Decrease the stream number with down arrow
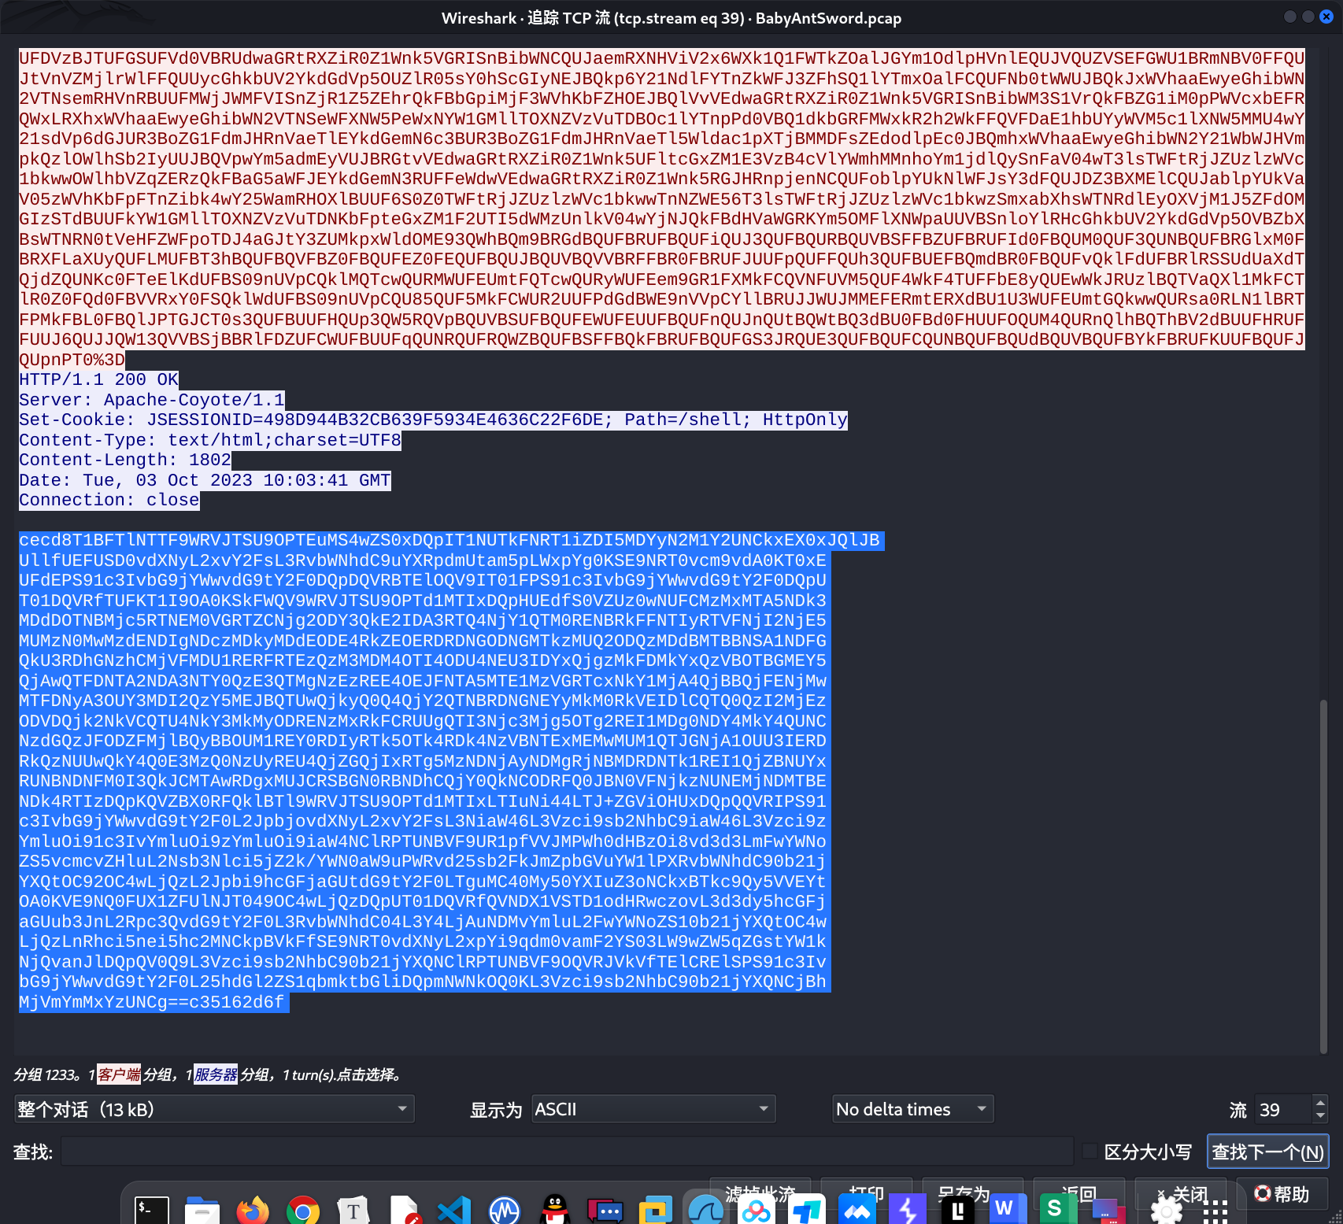 tap(1321, 1115)
